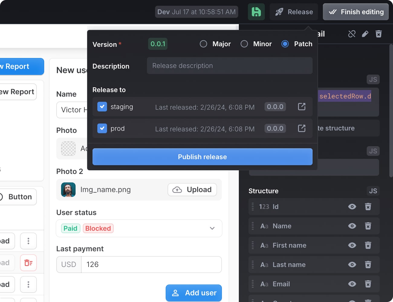393x302 pixels.
Task: Click the green save icon in the top bar
Action: coord(256,12)
